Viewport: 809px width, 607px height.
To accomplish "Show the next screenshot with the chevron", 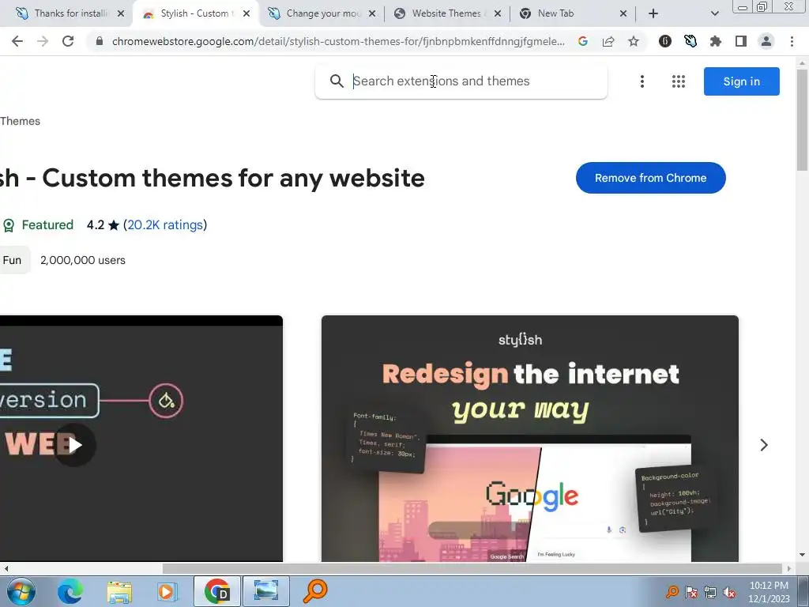I will click(764, 445).
